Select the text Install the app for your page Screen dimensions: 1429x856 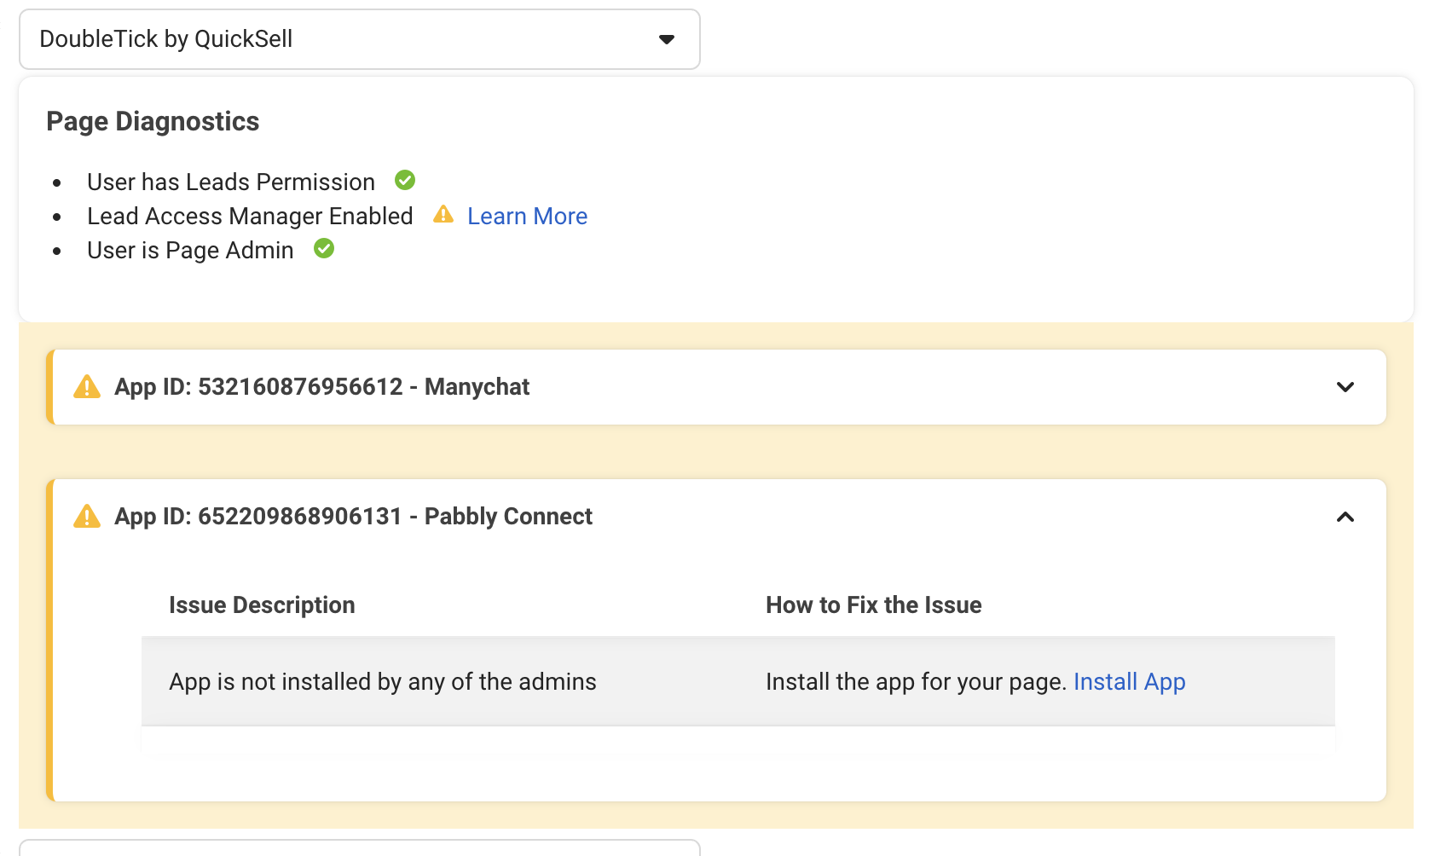917,682
